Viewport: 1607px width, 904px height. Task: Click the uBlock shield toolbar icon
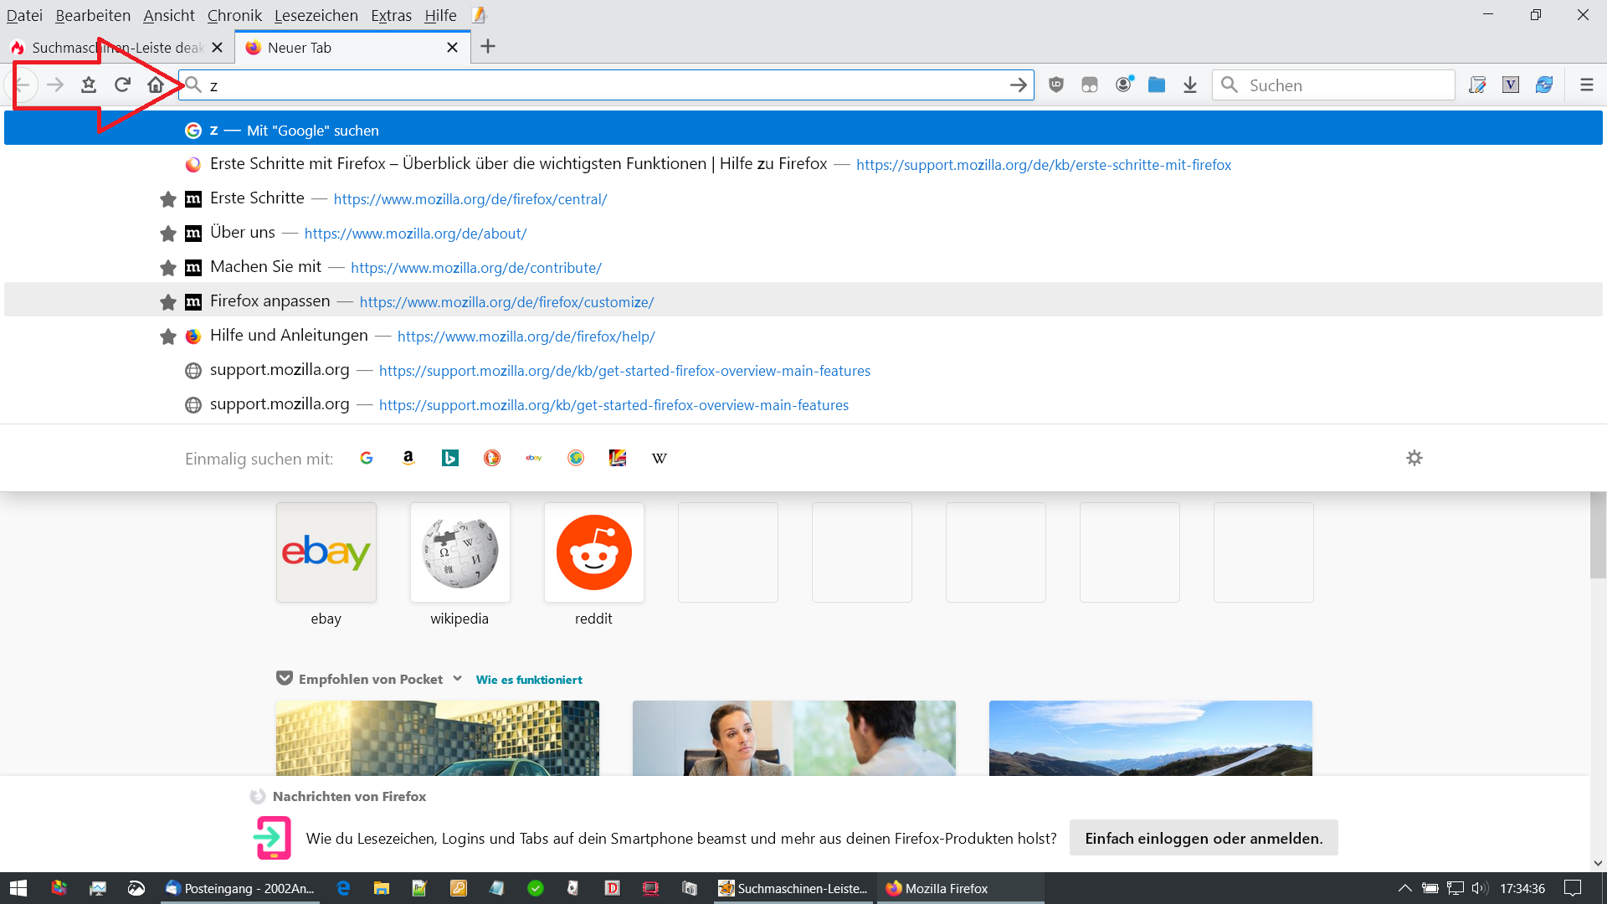pyautogui.click(x=1056, y=85)
